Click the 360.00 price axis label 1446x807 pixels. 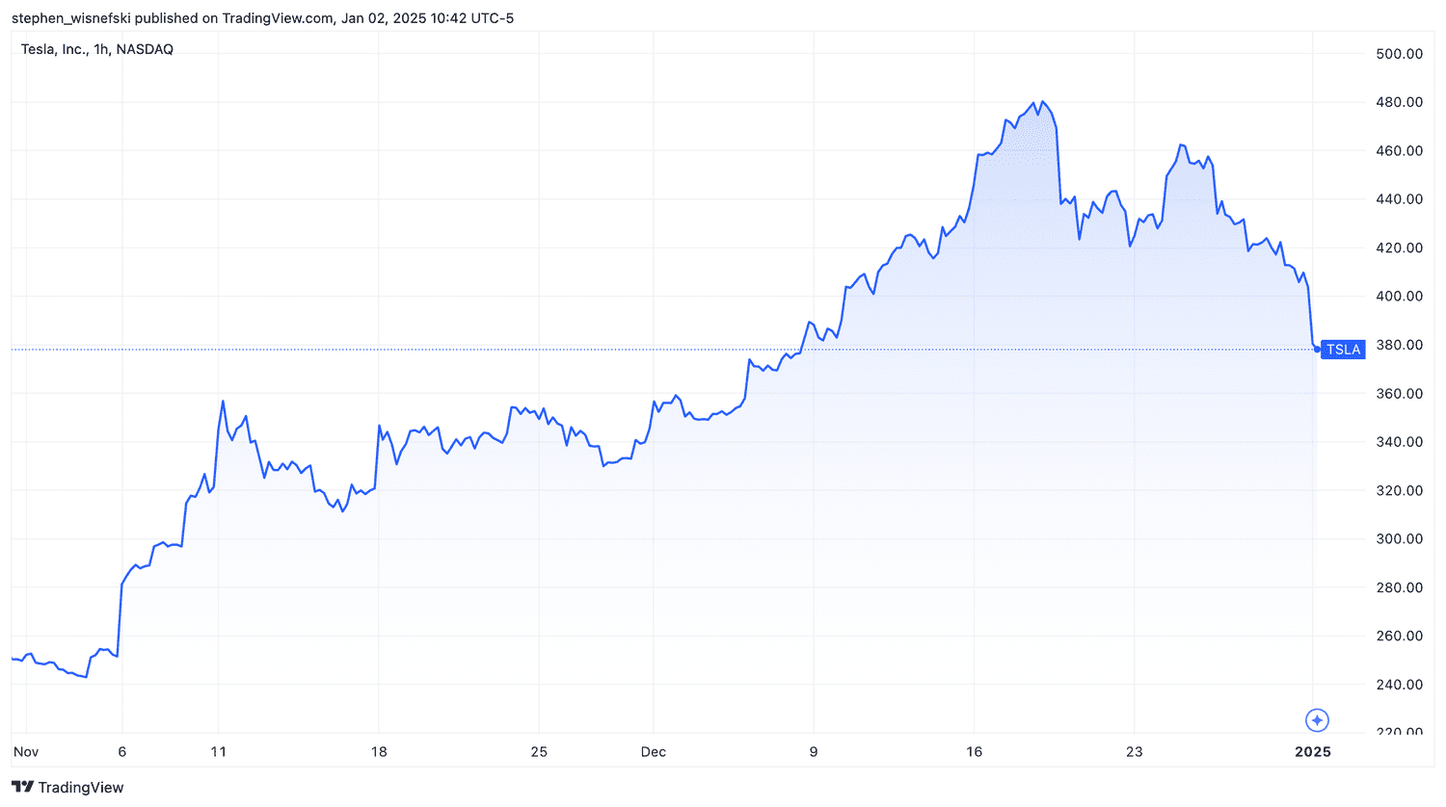1399,394
